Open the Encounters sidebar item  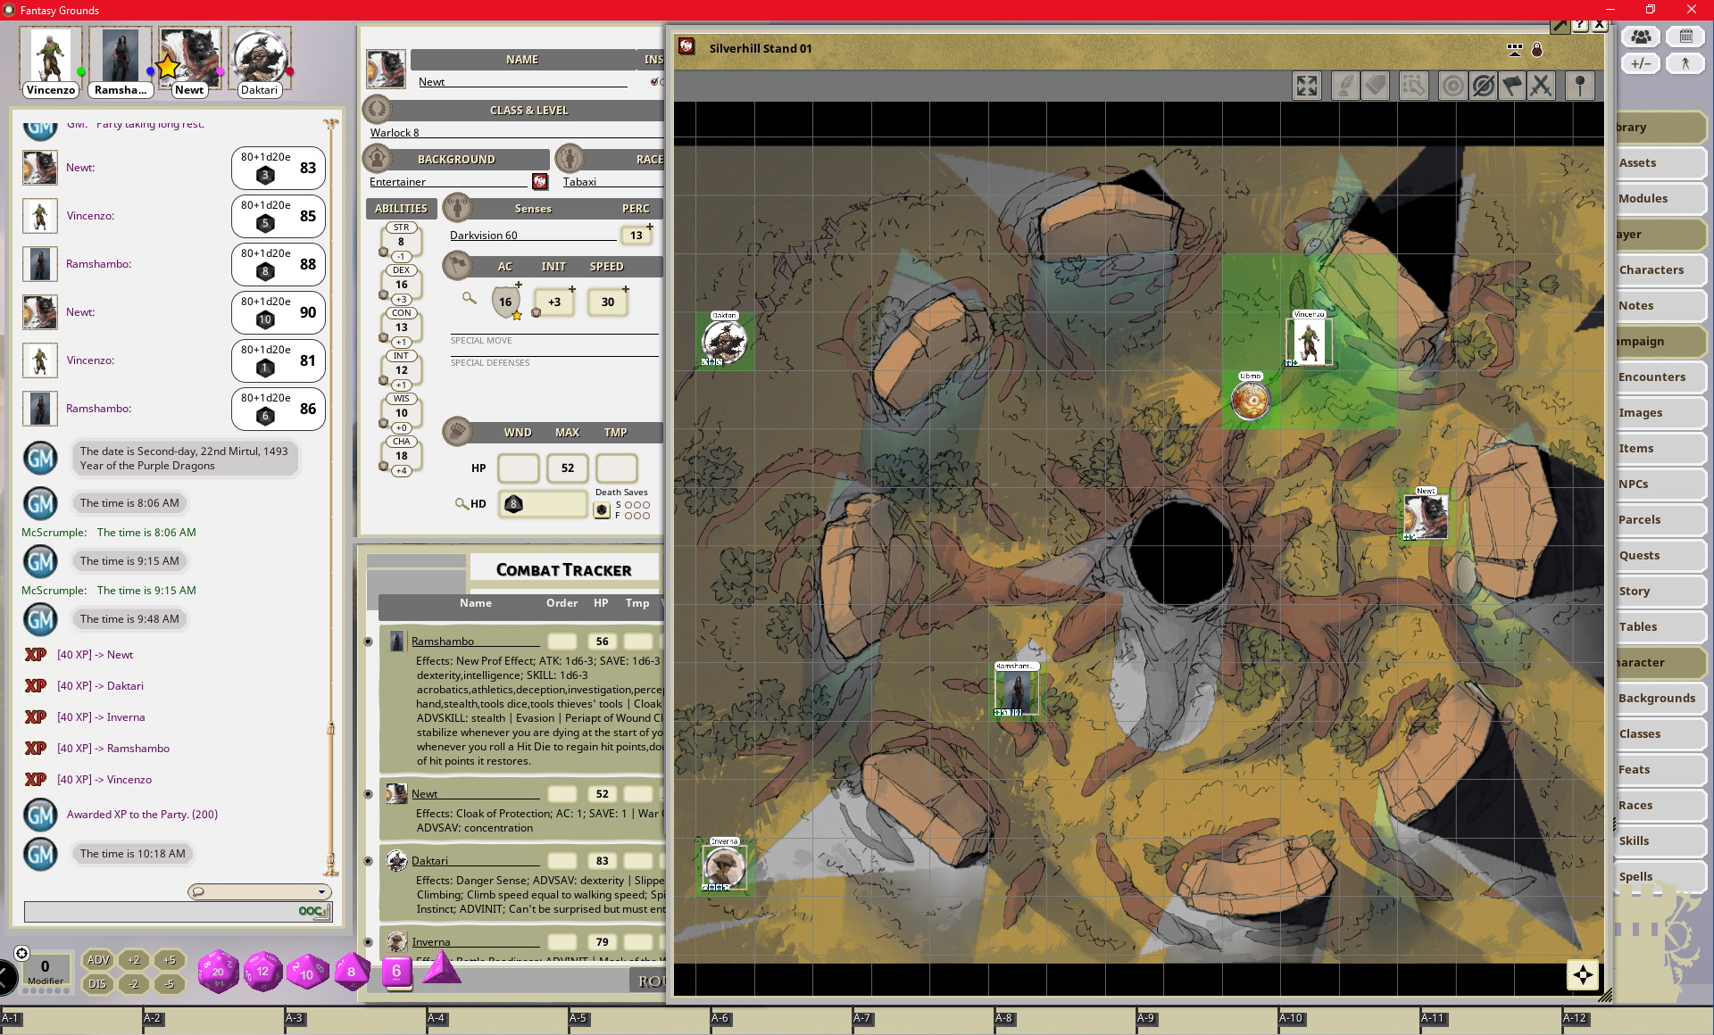[1660, 377]
